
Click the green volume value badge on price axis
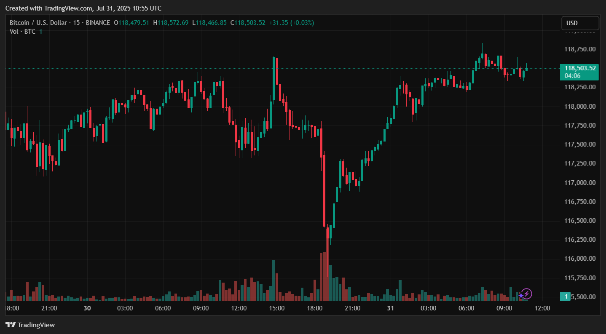(x=567, y=297)
